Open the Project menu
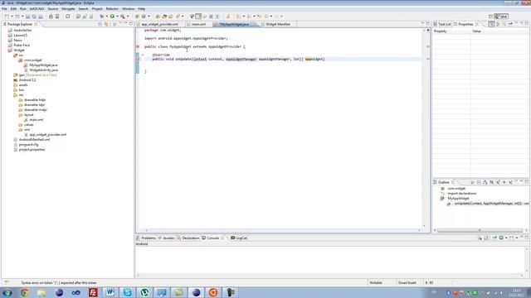 click(97, 9)
